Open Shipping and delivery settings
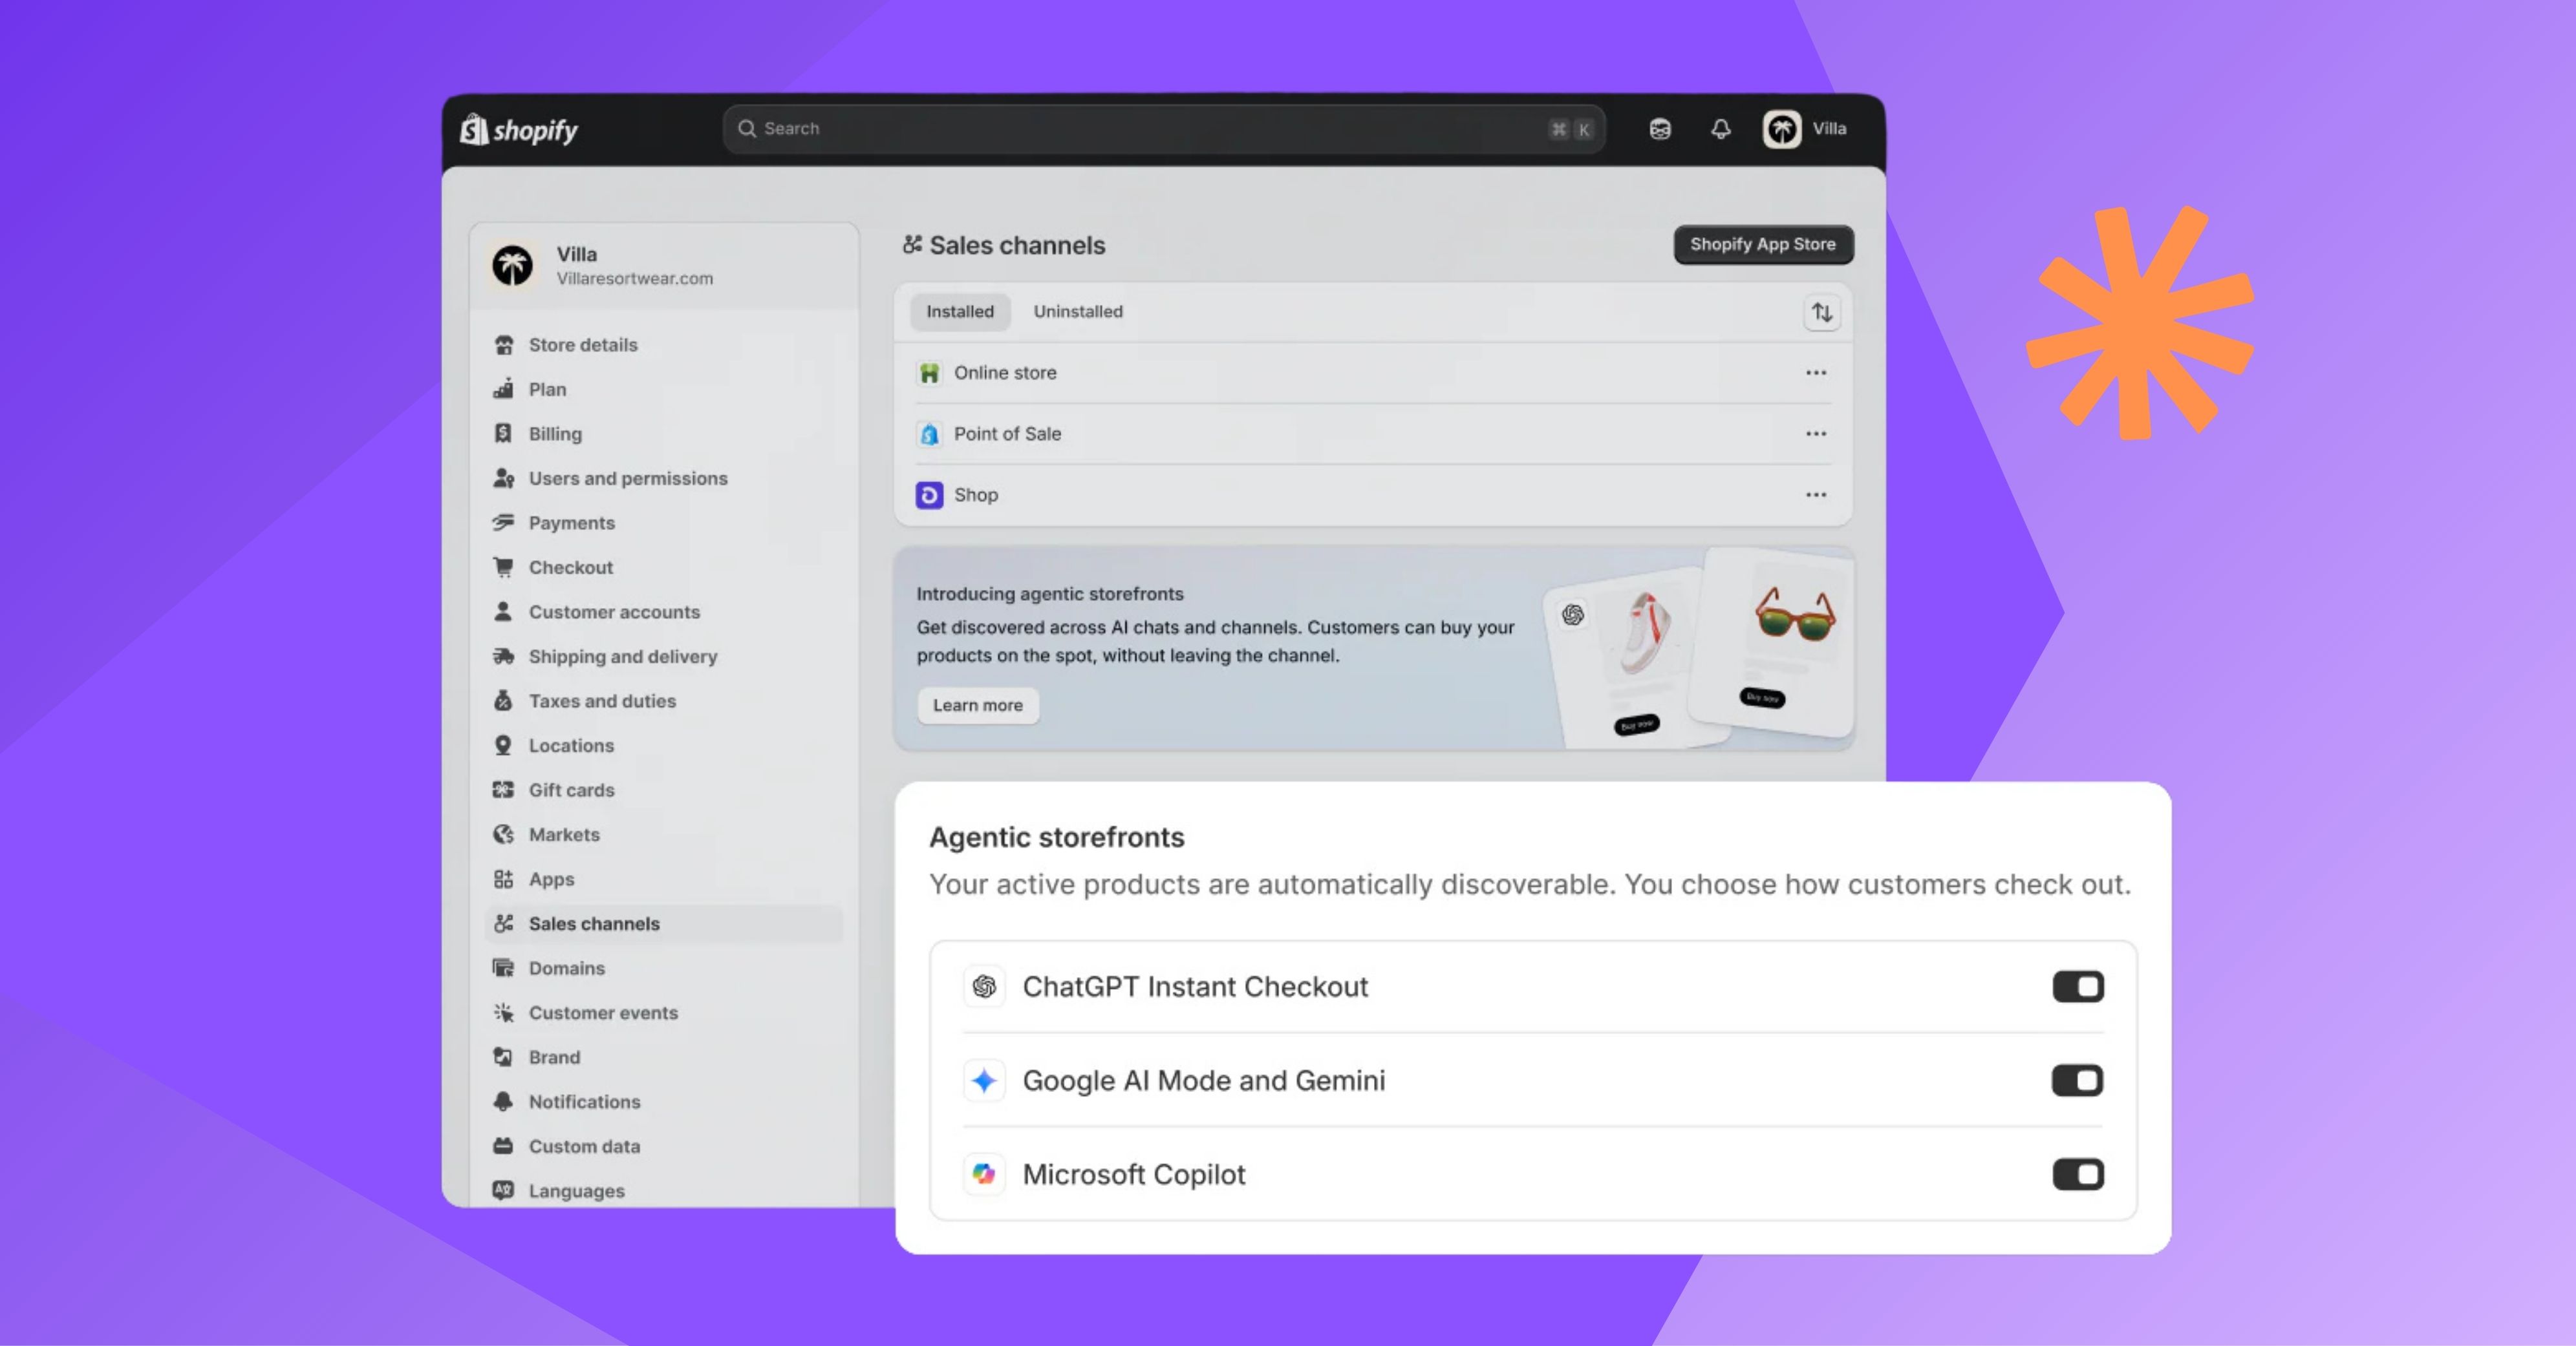2576x1346 pixels. (622, 657)
